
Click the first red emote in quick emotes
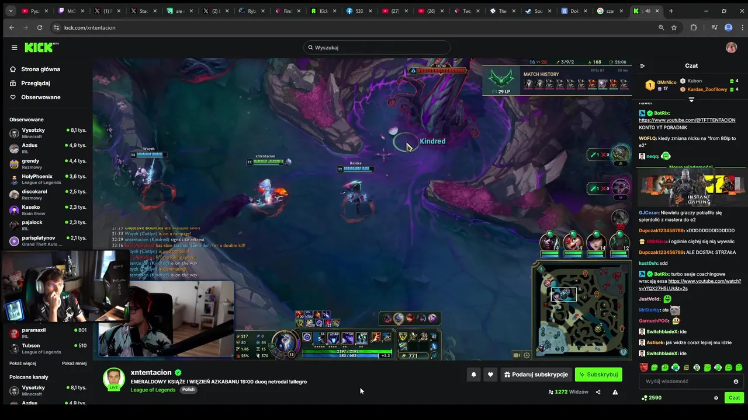point(643,367)
